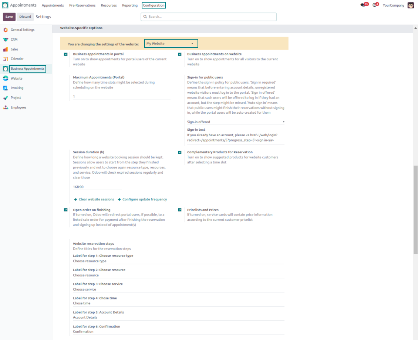The width and height of the screenshot is (418, 340).
Task: Open the Configure update frequency link
Action: point(144,199)
